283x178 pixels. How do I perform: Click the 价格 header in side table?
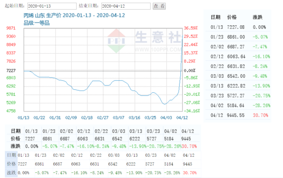pos(232,17)
